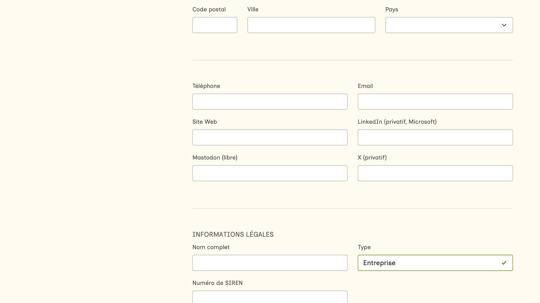540x303 pixels.
Task: Click the Numéro de SIREN input
Action: (x=270, y=297)
